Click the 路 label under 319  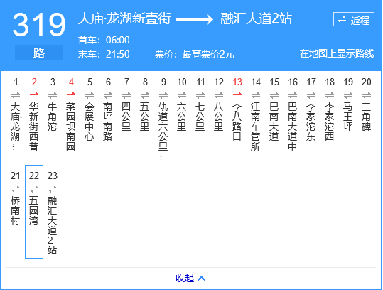[x=39, y=53]
